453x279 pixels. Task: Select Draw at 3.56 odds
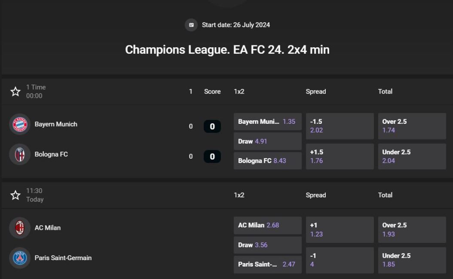(267, 245)
